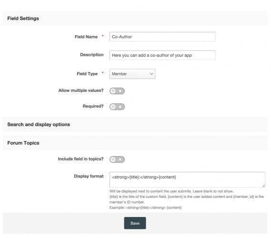271x238 pixels.
Task: Enable the Required switch
Action: click(117, 107)
